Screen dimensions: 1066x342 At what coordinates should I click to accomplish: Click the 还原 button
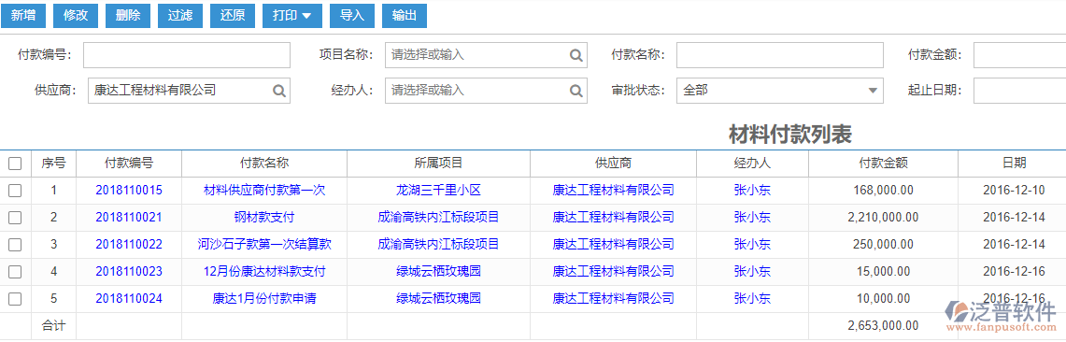coord(234,16)
